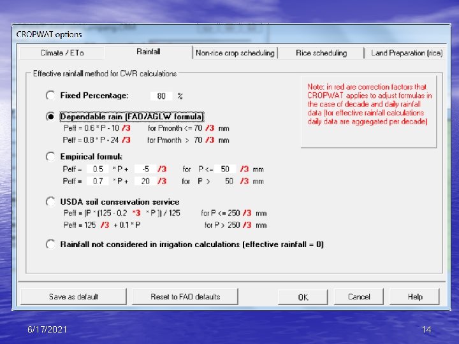
Task: Click the text 'Peff = 125 /3 + 0.1 * P'
Action: point(102,226)
